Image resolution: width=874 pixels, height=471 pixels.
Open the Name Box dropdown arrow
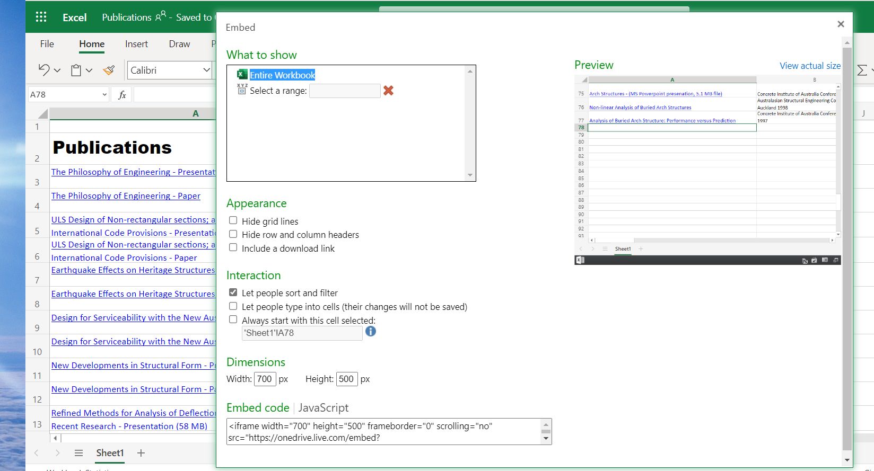[104, 95]
